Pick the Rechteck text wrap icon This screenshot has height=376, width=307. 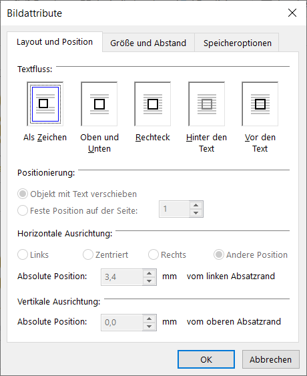[153, 104]
